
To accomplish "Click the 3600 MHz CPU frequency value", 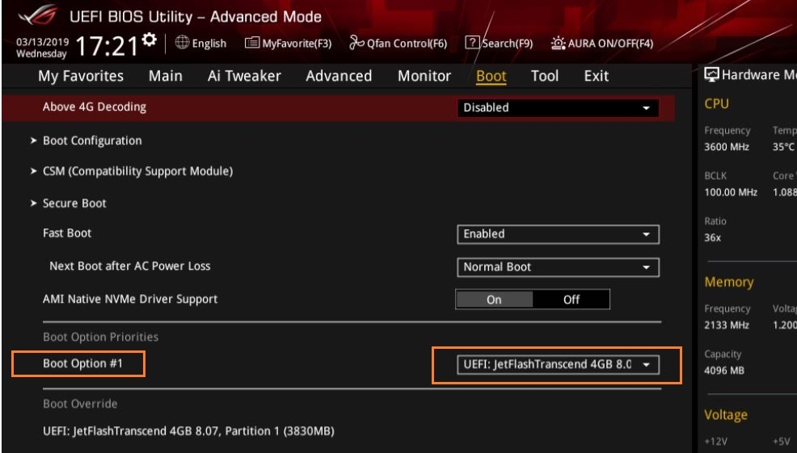I will pos(727,147).
